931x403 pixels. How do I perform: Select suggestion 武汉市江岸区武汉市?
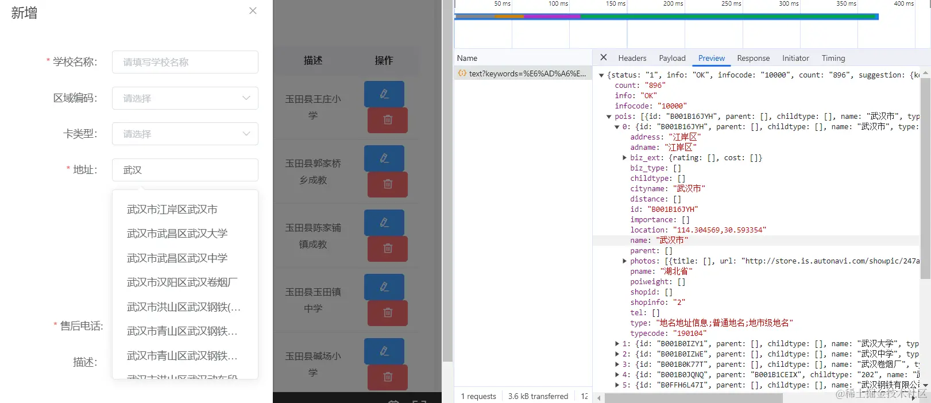pos(185,210)
